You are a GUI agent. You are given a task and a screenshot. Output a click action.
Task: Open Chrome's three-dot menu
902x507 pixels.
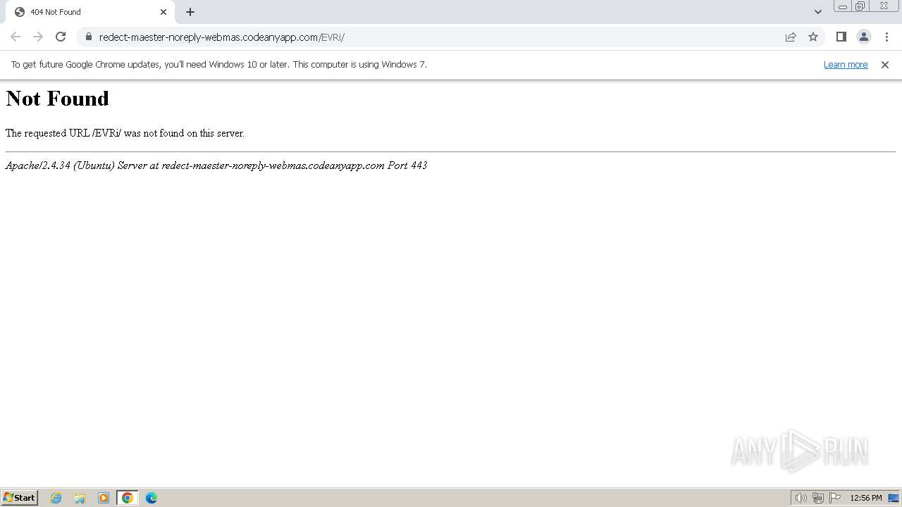click(x=886, y=37)
